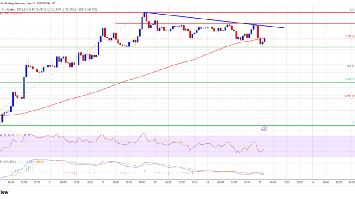Click the '11' date label on time axis
Viewport: 355px width, 199px height.
50,182
